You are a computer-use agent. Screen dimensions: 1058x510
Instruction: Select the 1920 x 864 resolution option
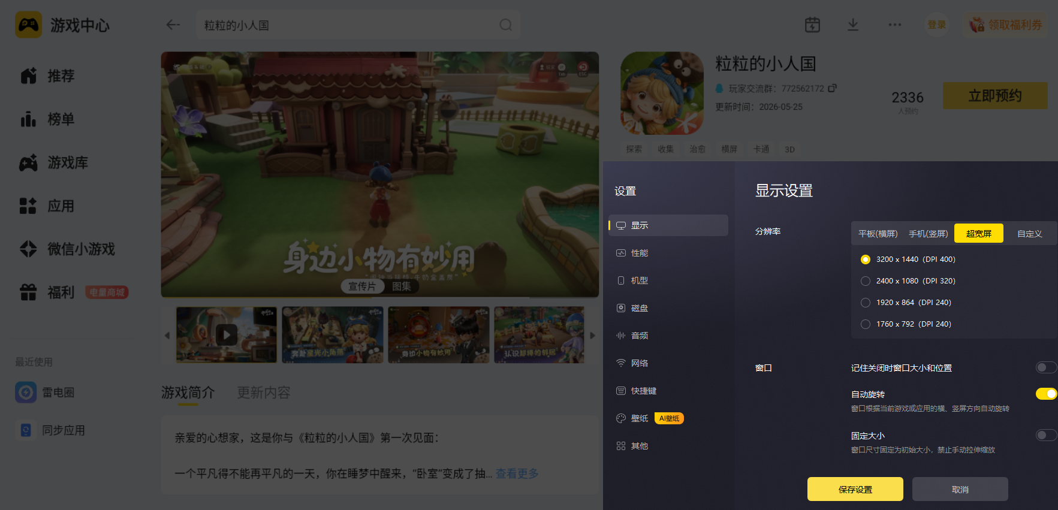point(866,303)
